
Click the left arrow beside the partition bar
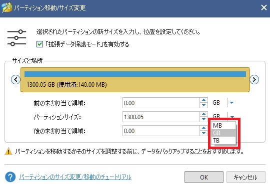[15, 80]
